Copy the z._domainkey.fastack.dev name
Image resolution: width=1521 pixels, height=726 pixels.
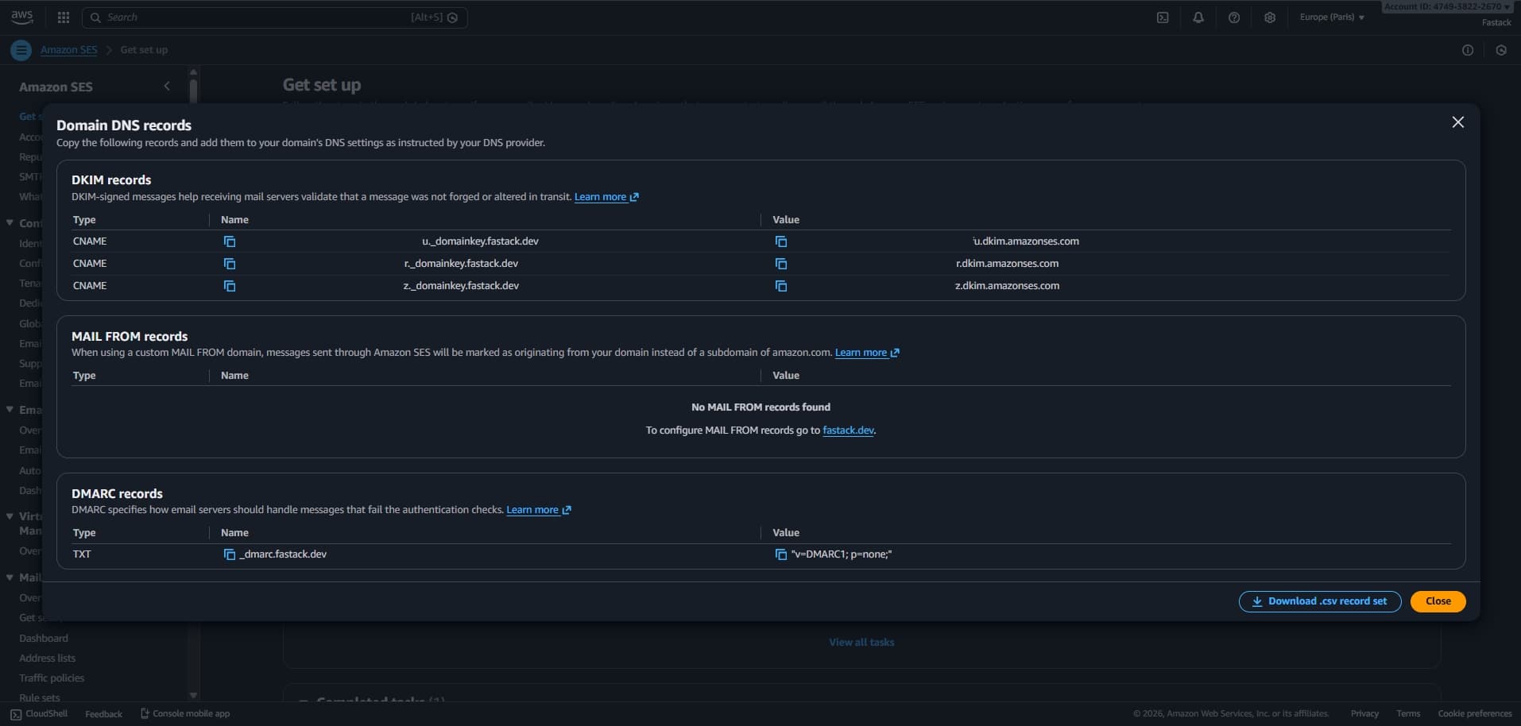point(230,286)
